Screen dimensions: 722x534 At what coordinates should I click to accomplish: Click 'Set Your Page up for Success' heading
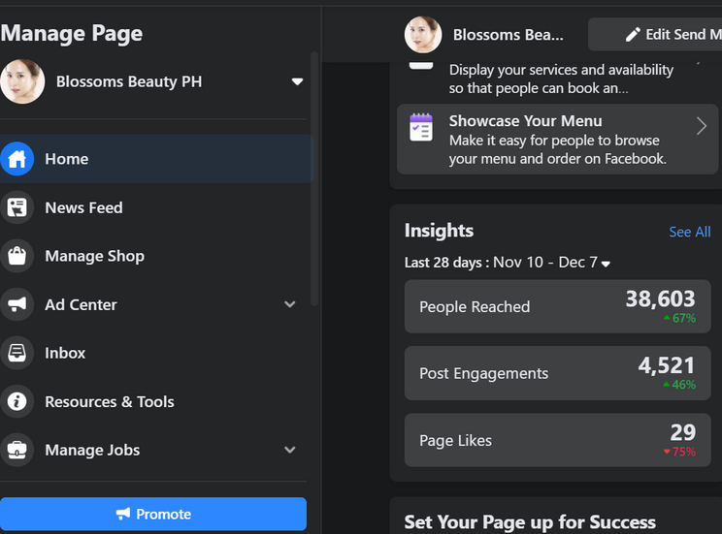(x=530, y=522)
